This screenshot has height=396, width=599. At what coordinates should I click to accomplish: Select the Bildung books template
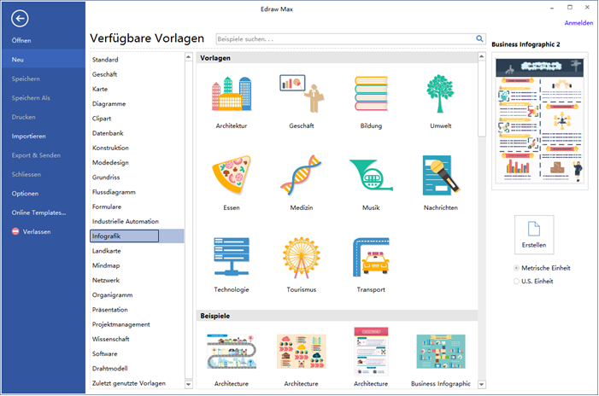(x=371, y=94)
